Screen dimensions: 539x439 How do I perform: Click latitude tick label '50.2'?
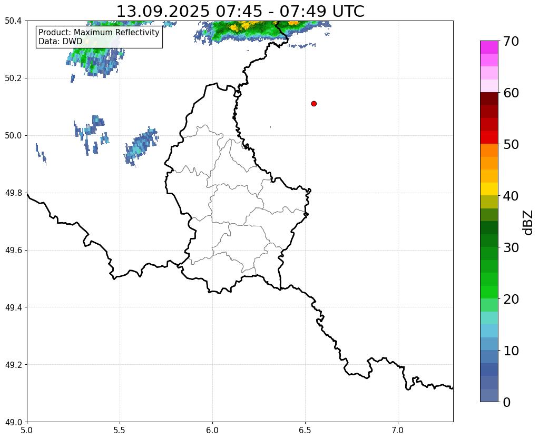click(x=13, y=78)
